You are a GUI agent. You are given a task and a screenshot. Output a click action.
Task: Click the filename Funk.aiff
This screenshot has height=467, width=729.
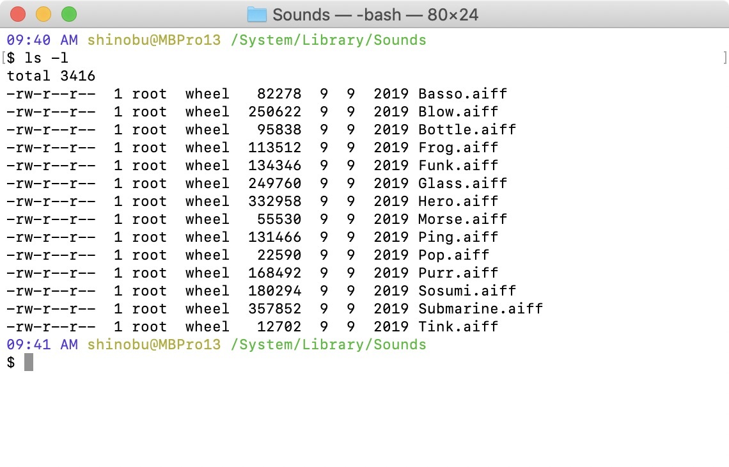click(459, 166)
